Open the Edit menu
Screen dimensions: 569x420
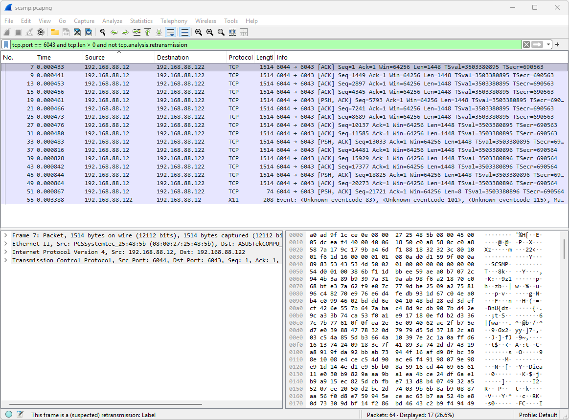tap(26, 21)
